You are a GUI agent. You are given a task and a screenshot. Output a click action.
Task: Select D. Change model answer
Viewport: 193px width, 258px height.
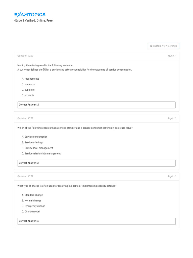[x=31, y=212]
